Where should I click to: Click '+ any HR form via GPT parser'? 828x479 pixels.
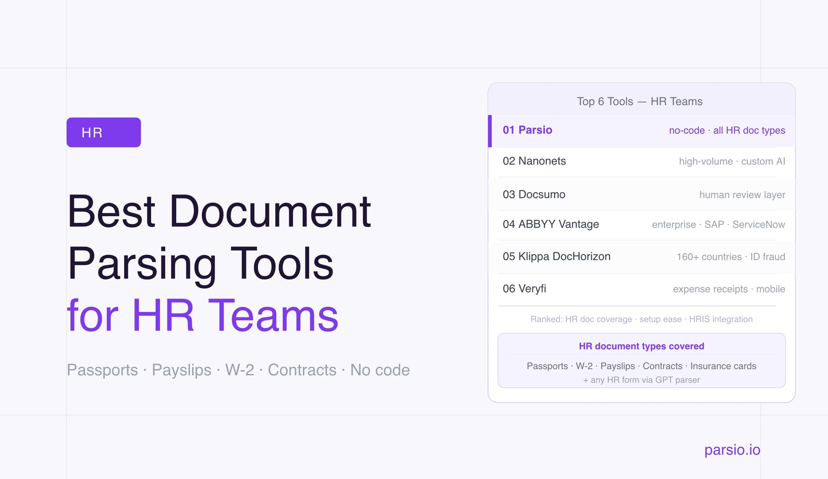pos(641,380)
